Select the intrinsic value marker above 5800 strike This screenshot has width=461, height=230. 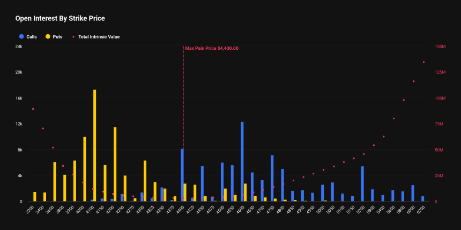[404, 100]
